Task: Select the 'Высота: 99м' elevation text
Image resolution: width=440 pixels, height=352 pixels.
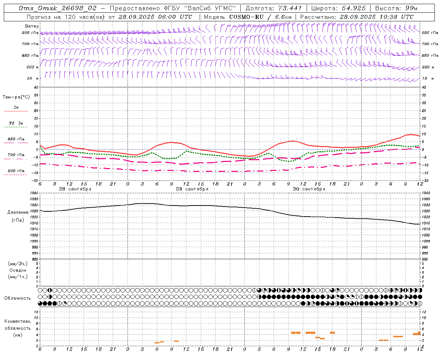Action: click(396, 8)
